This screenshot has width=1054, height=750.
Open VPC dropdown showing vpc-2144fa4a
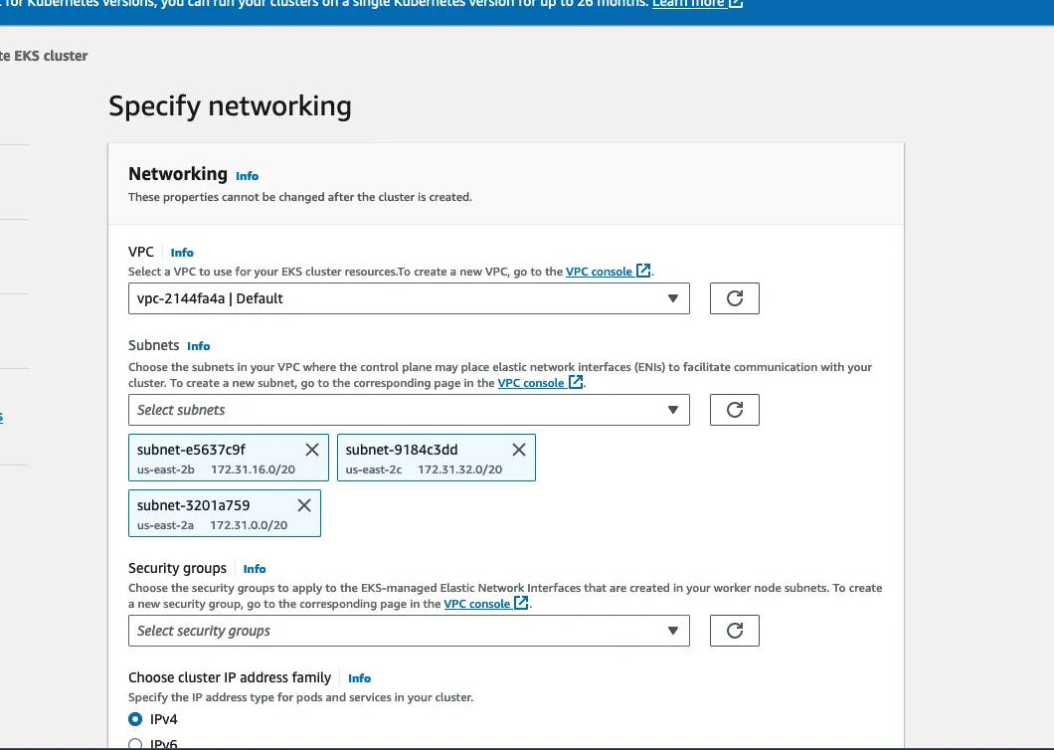[409, 298]
